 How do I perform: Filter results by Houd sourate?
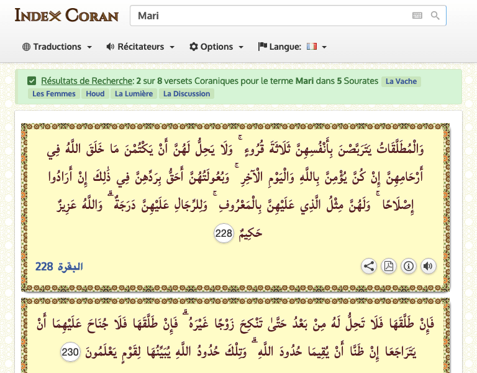click(x=95, y=94)
